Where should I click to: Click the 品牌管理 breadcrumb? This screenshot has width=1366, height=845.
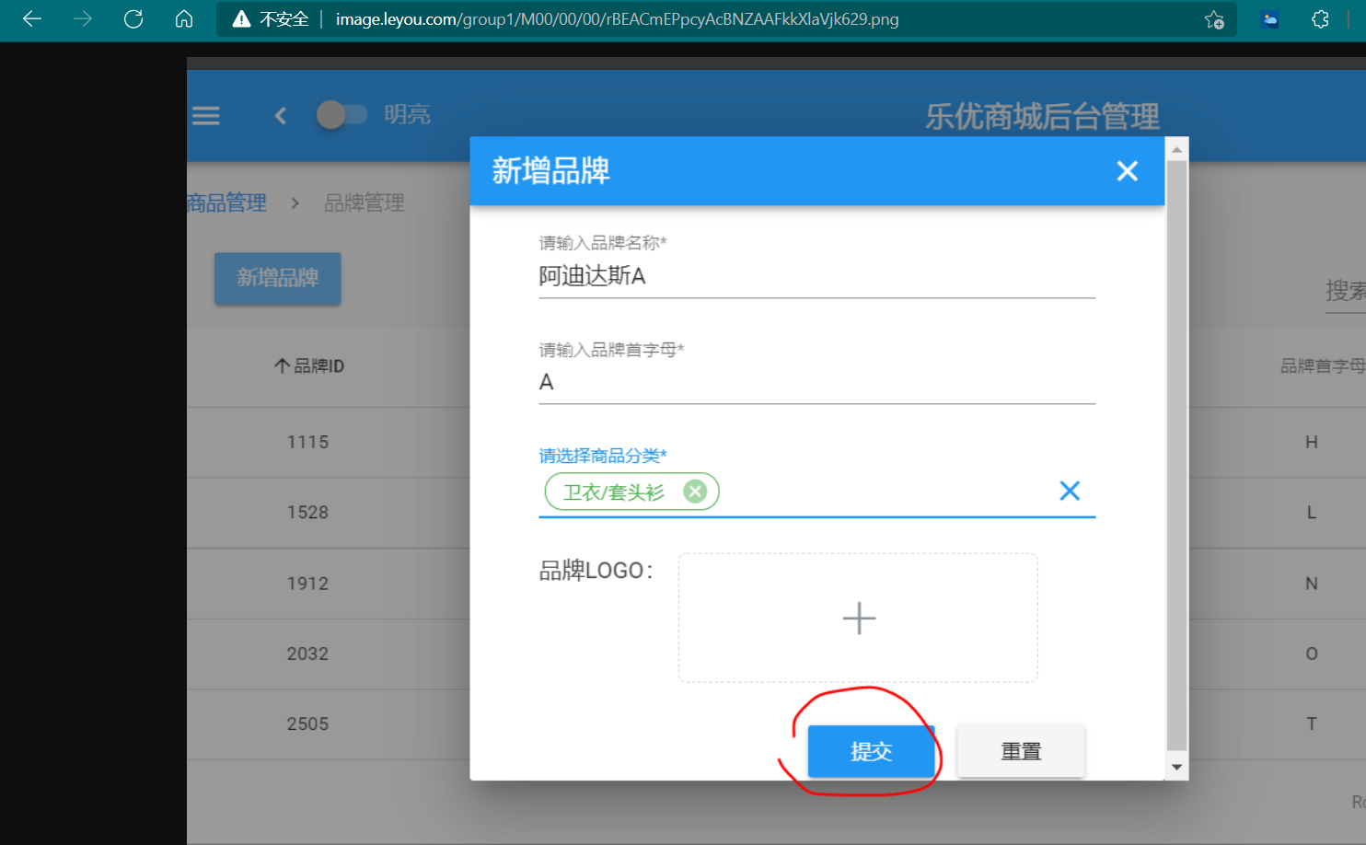[x=365, y=203]
